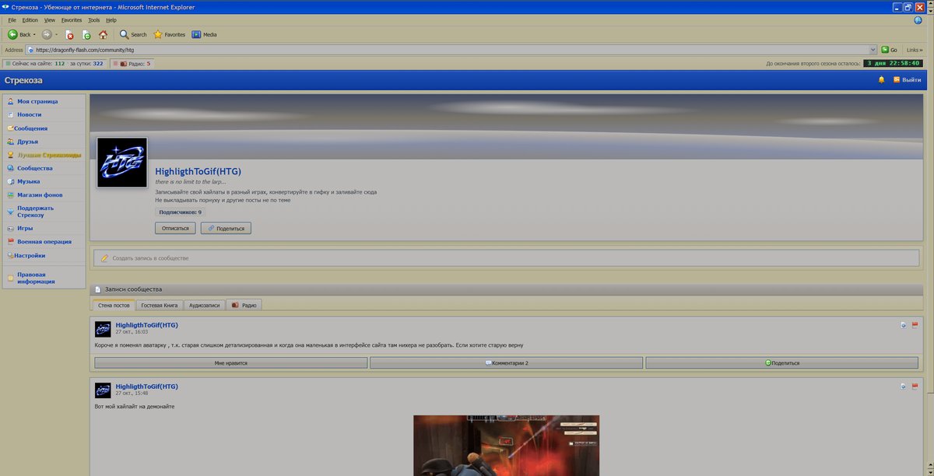Open the Tools menu

pyautogui.click(x=93, y=19)
